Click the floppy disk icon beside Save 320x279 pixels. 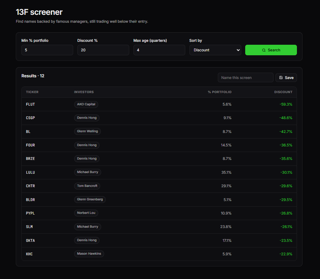281,78
